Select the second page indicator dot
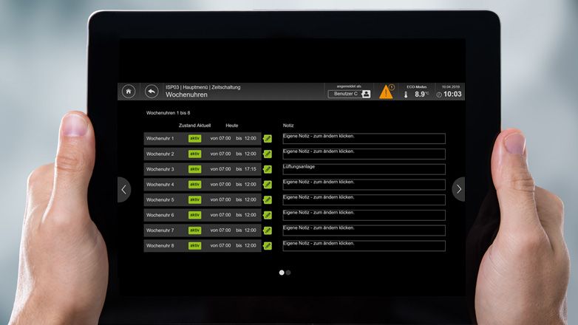 [x=288, y=273]
